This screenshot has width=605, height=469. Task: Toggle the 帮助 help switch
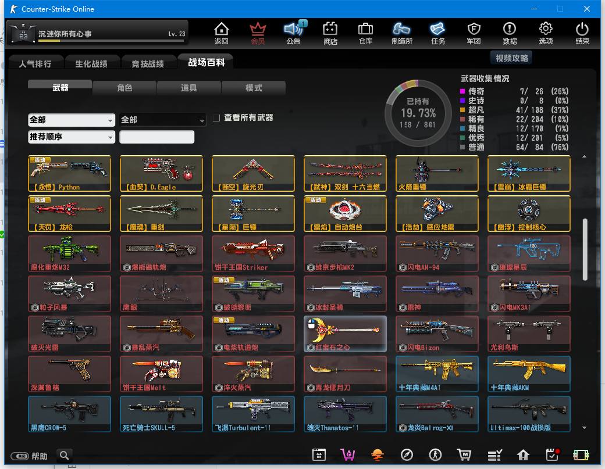point(20,456)
